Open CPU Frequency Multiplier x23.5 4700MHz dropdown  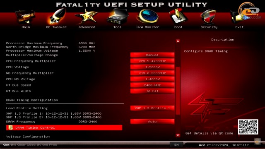[152, 61]
